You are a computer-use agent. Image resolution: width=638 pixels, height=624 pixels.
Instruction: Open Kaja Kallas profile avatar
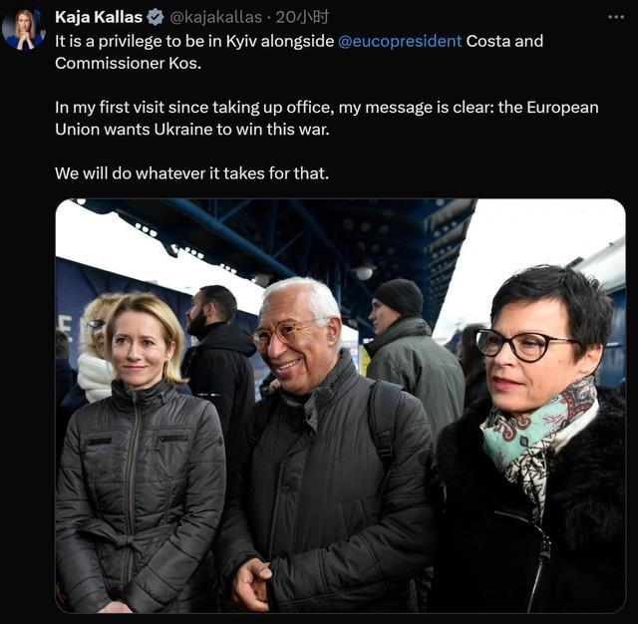tap(24, 30)
